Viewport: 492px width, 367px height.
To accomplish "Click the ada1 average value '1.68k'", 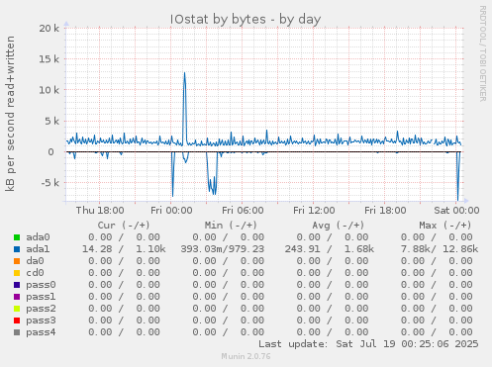I will point(359,249).
